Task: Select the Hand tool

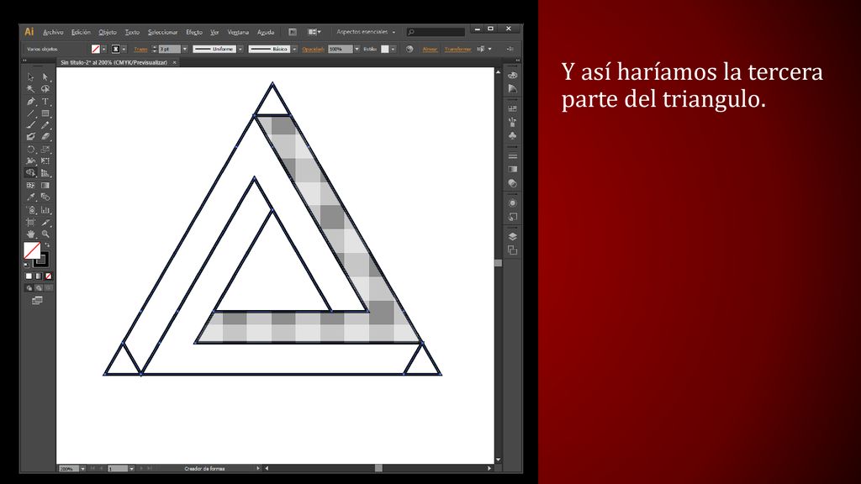Action: coord(31,234)
